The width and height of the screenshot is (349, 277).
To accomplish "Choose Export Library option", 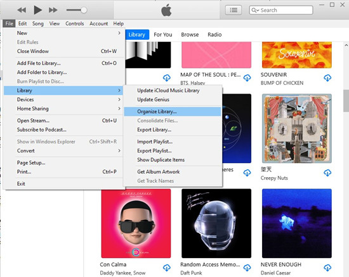I will coord(173,130).
